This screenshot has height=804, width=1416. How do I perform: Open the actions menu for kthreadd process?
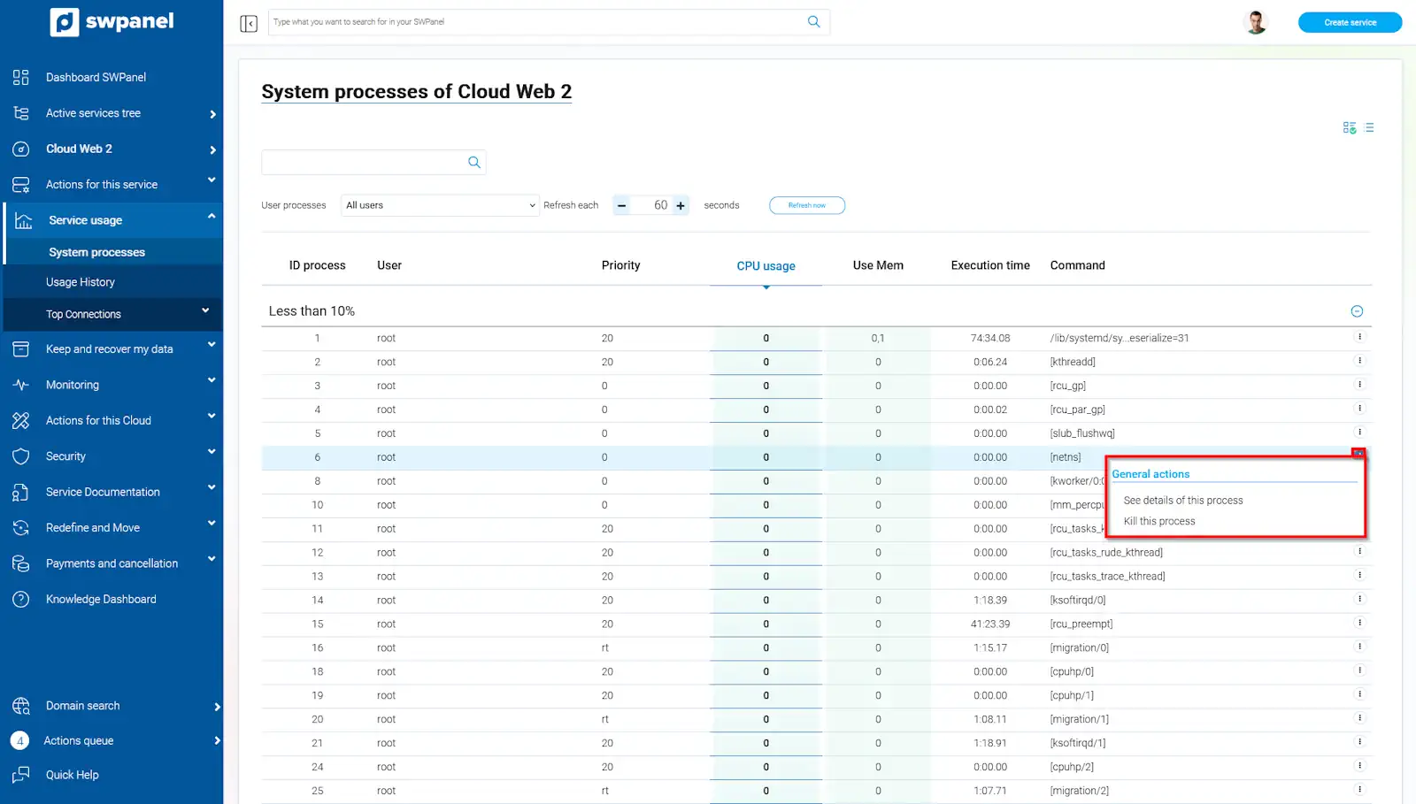point(1360,361)
